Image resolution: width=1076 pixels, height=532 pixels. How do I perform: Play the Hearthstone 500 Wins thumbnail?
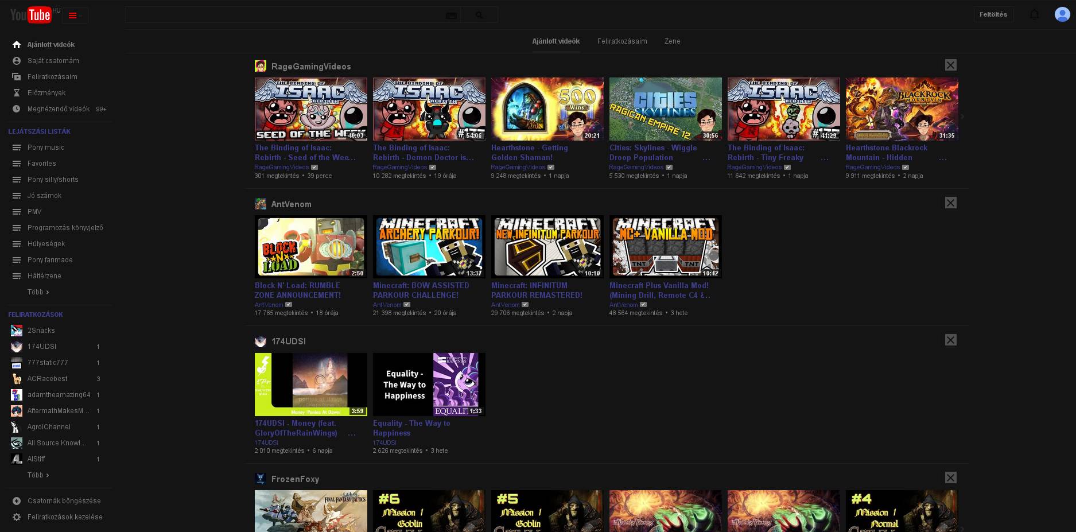(547, 109)
